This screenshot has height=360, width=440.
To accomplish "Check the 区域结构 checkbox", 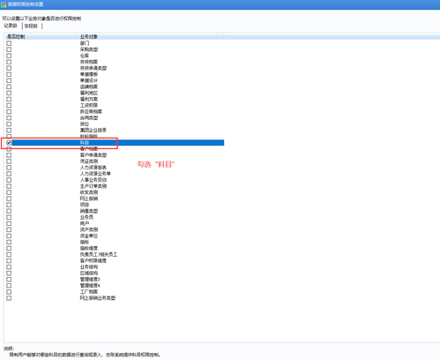I will 9,274.
